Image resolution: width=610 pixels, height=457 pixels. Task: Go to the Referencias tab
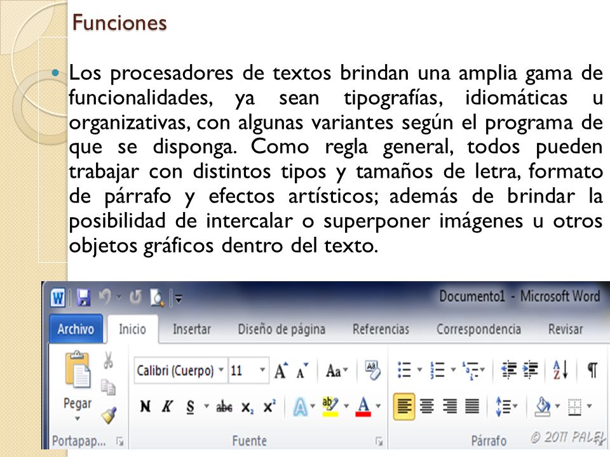coord(381,329)
